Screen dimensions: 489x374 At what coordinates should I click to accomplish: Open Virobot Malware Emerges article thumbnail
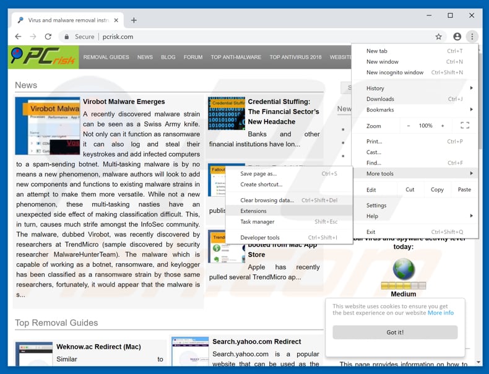click(47, 126)
